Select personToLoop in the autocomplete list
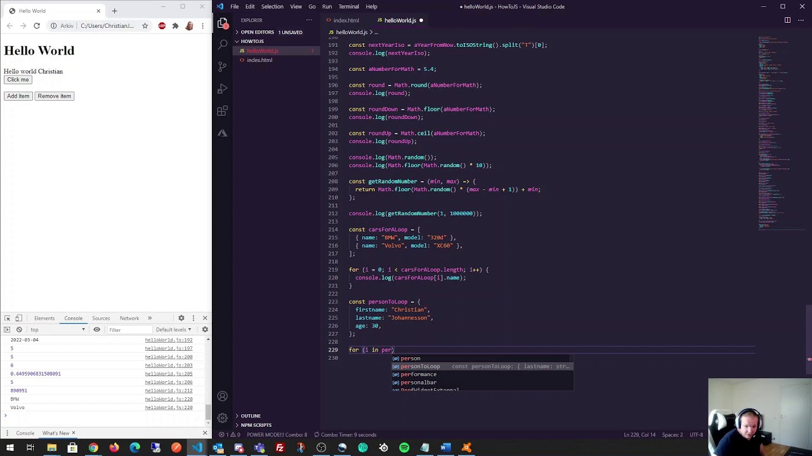This screenshot has width=812, height=456. tap(483, 367)
